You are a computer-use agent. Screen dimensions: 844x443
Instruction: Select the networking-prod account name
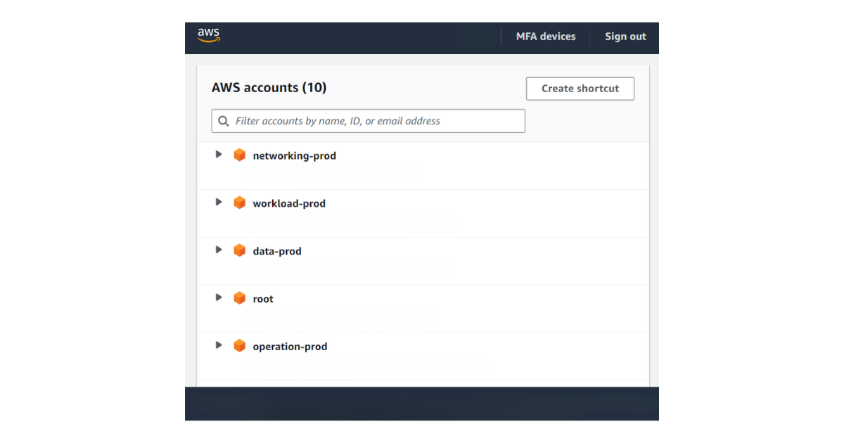tap(295, 155)
